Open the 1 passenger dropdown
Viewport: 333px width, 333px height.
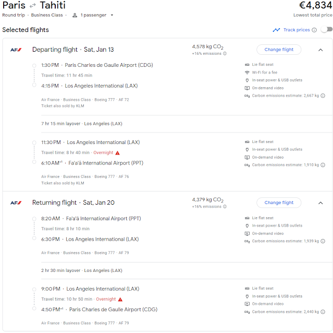point(93,15)
